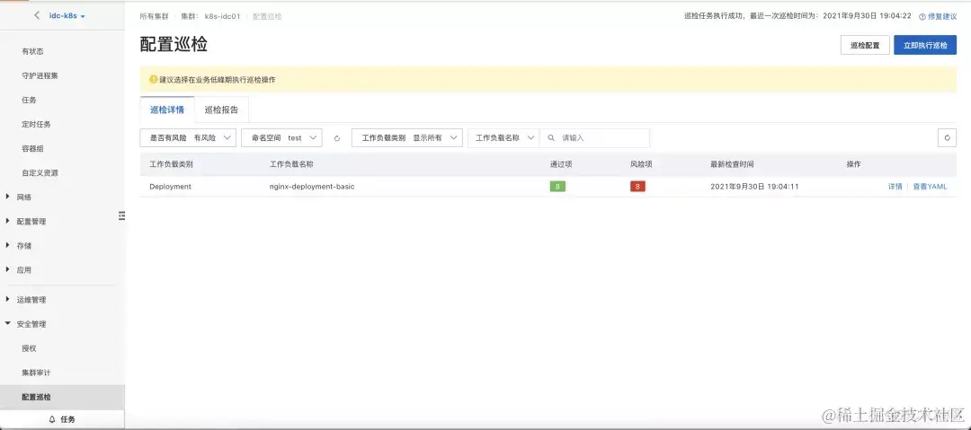The width and height of the screenshot is (971, 430).
Task: Click the Deployment cell in the table
Action: pos(170,186)
